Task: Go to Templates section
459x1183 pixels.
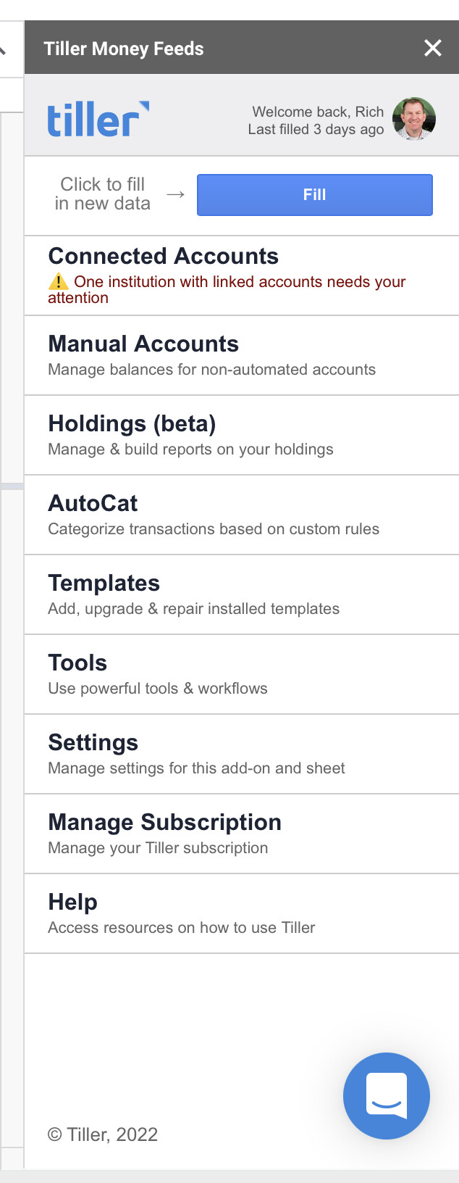Action: tap(104, 584)
